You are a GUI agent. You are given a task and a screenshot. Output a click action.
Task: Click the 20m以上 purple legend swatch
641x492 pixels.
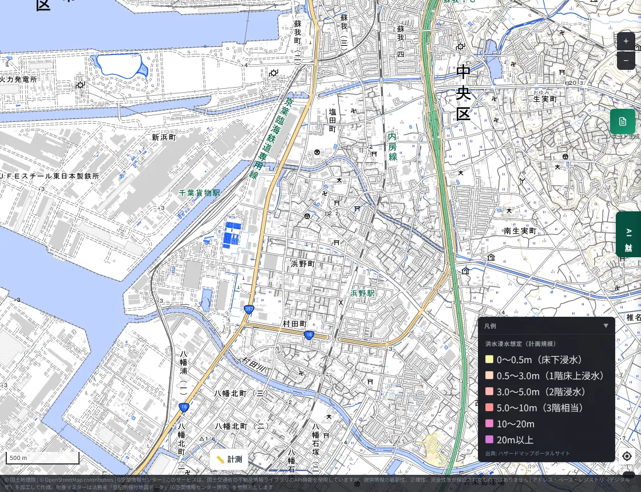point(489,440)
